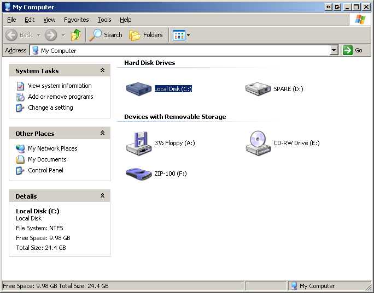374x293 pixels.
Task: Collapse the Details panel
Action: point(102,196)
